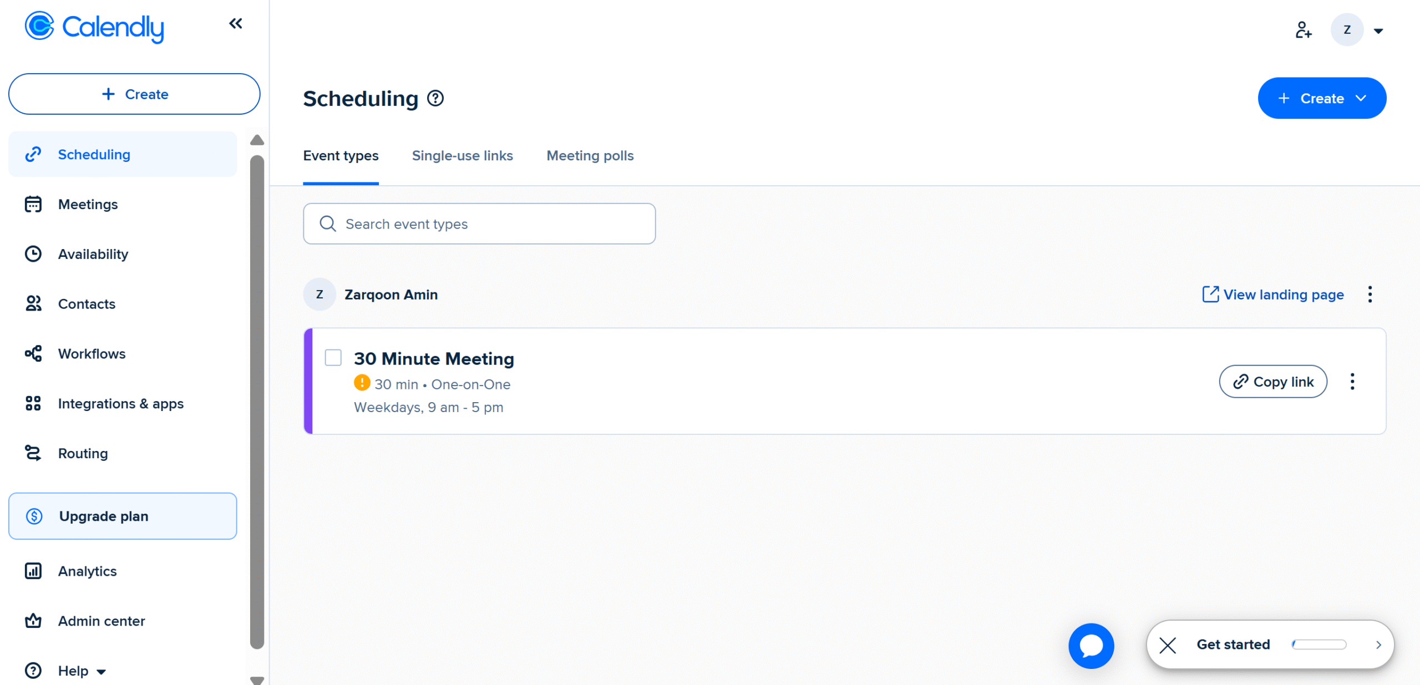Open the 30 Minute Meeting event title

(x=434, y=359)
